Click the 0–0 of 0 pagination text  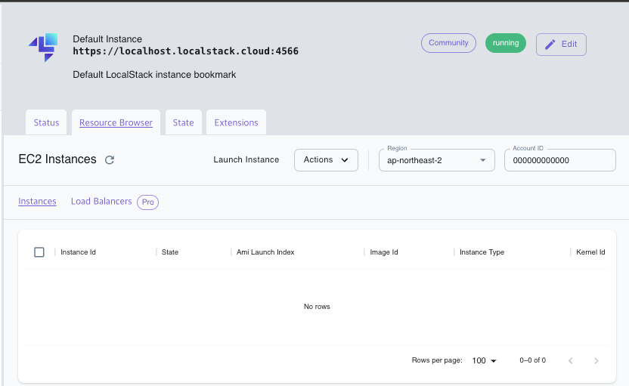533,360
